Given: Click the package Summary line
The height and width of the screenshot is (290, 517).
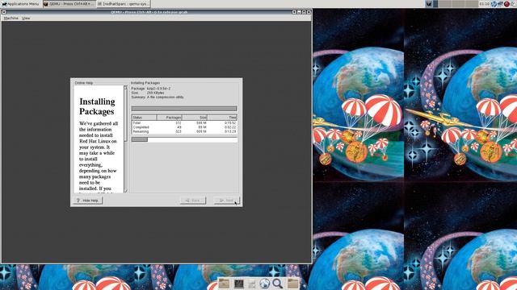Looking at the screenshot, I should (158, 97).
